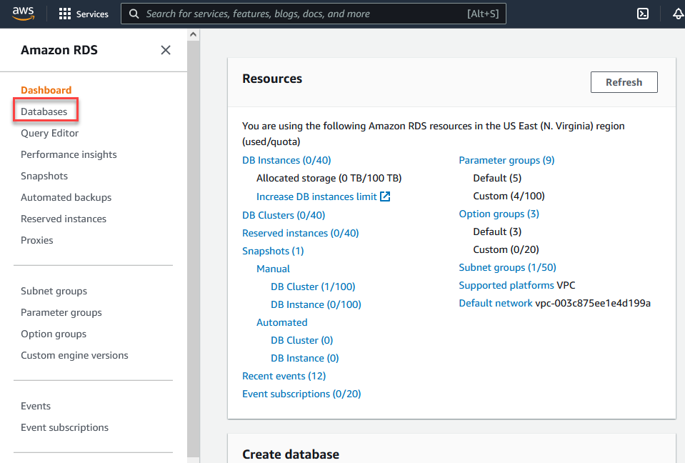Screen dimensions: 685x463
Task: Open Custom engine versions in the sidebar
Action: 74,356
